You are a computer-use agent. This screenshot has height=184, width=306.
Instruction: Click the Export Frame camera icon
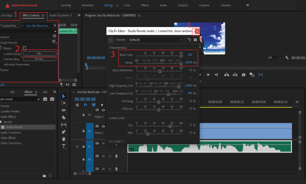point(243,75)
